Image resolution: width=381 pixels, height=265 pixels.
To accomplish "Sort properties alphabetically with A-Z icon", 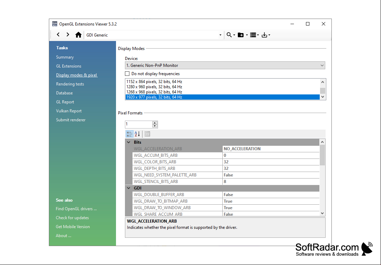I will pyautogui.click(x=137, y=134).
